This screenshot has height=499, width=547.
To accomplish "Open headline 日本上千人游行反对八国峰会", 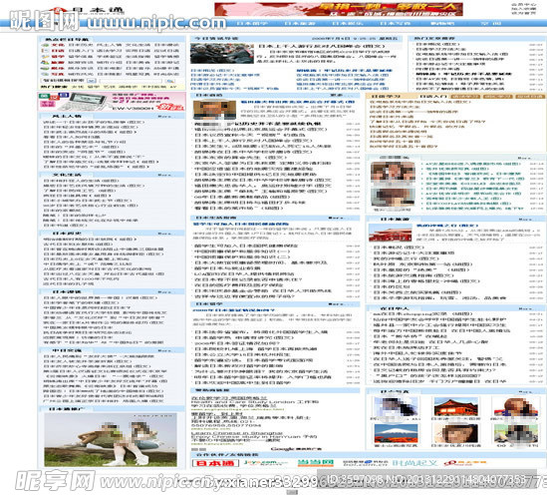I will click(x=321, y=46).
